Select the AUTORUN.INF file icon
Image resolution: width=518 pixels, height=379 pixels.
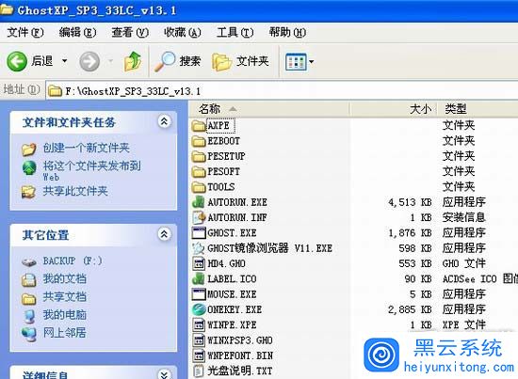click(x=199, y=217)
